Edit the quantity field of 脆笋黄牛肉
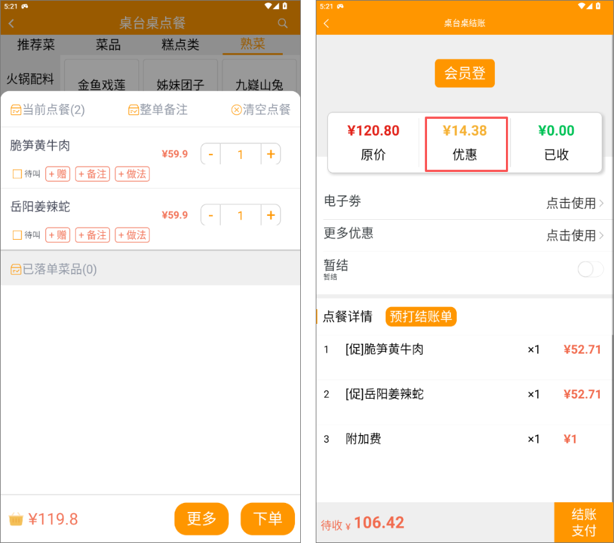The height and width of the screenshot is (543, 614). pos(241,154)
